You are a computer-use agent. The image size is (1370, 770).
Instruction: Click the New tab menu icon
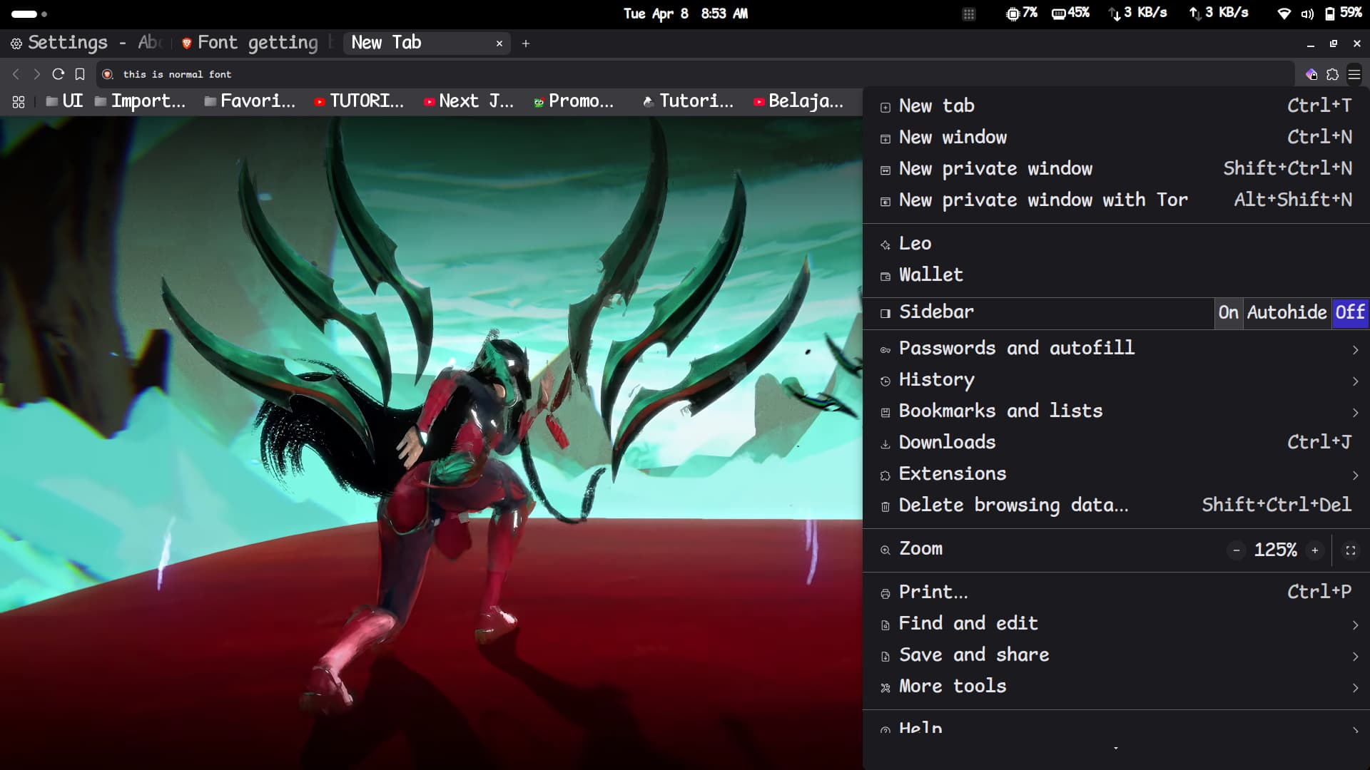pos(886,108)
